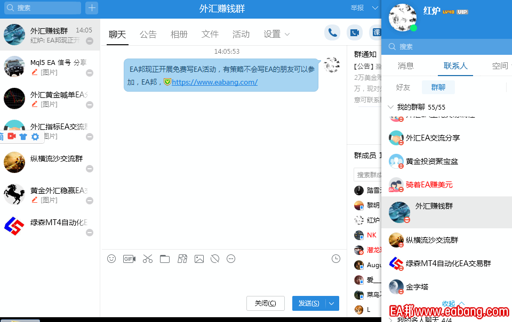Open 外汇EA交流分享 group in contacts
Image resolution: width=512 pixels, height=322 pixels.
tap(446, 138)
